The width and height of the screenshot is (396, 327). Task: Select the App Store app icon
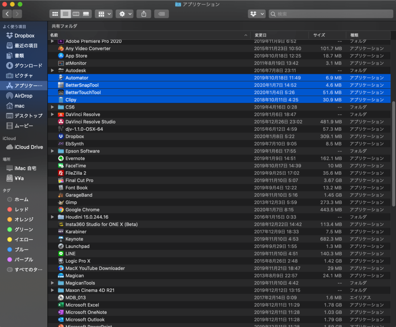[x=61, y=56]
